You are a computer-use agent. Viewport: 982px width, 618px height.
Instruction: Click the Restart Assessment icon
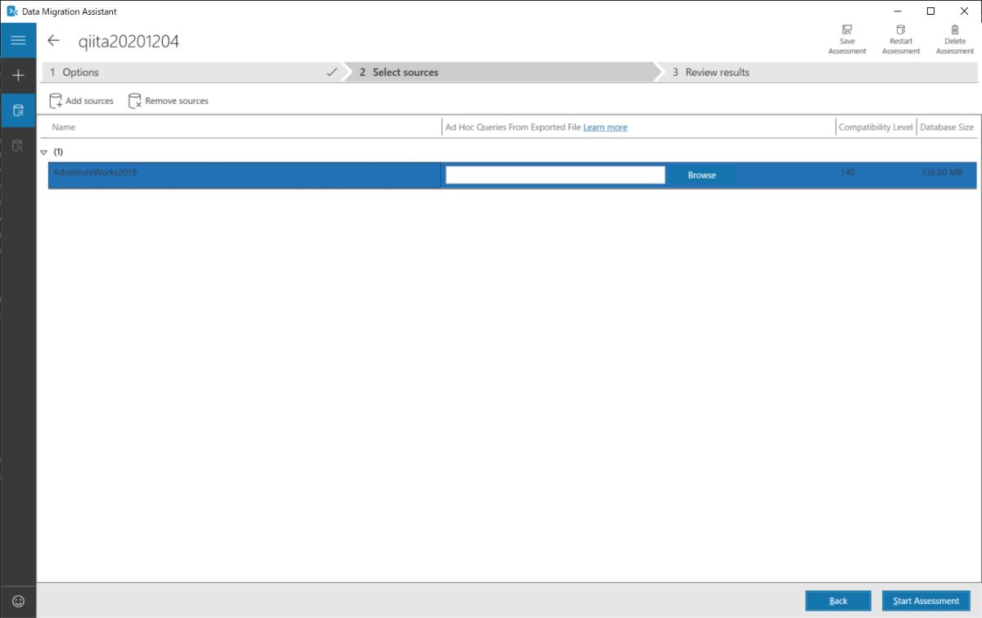(901, 39)
